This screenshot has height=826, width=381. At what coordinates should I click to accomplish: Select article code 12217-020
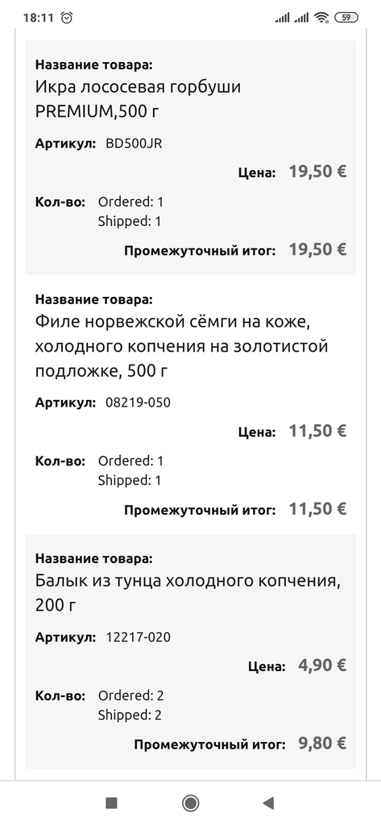point(138,637)
